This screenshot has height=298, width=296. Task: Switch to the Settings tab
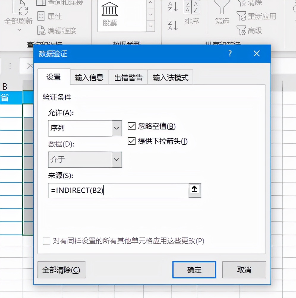(54, 77)
